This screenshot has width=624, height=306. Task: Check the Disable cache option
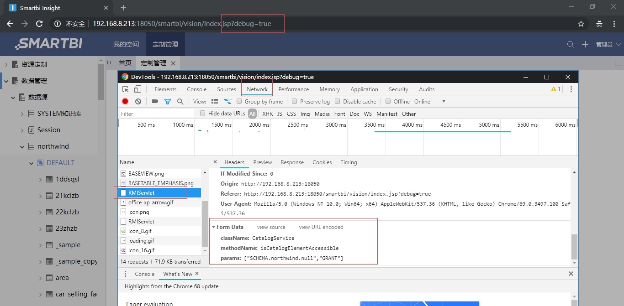point(338,101)
